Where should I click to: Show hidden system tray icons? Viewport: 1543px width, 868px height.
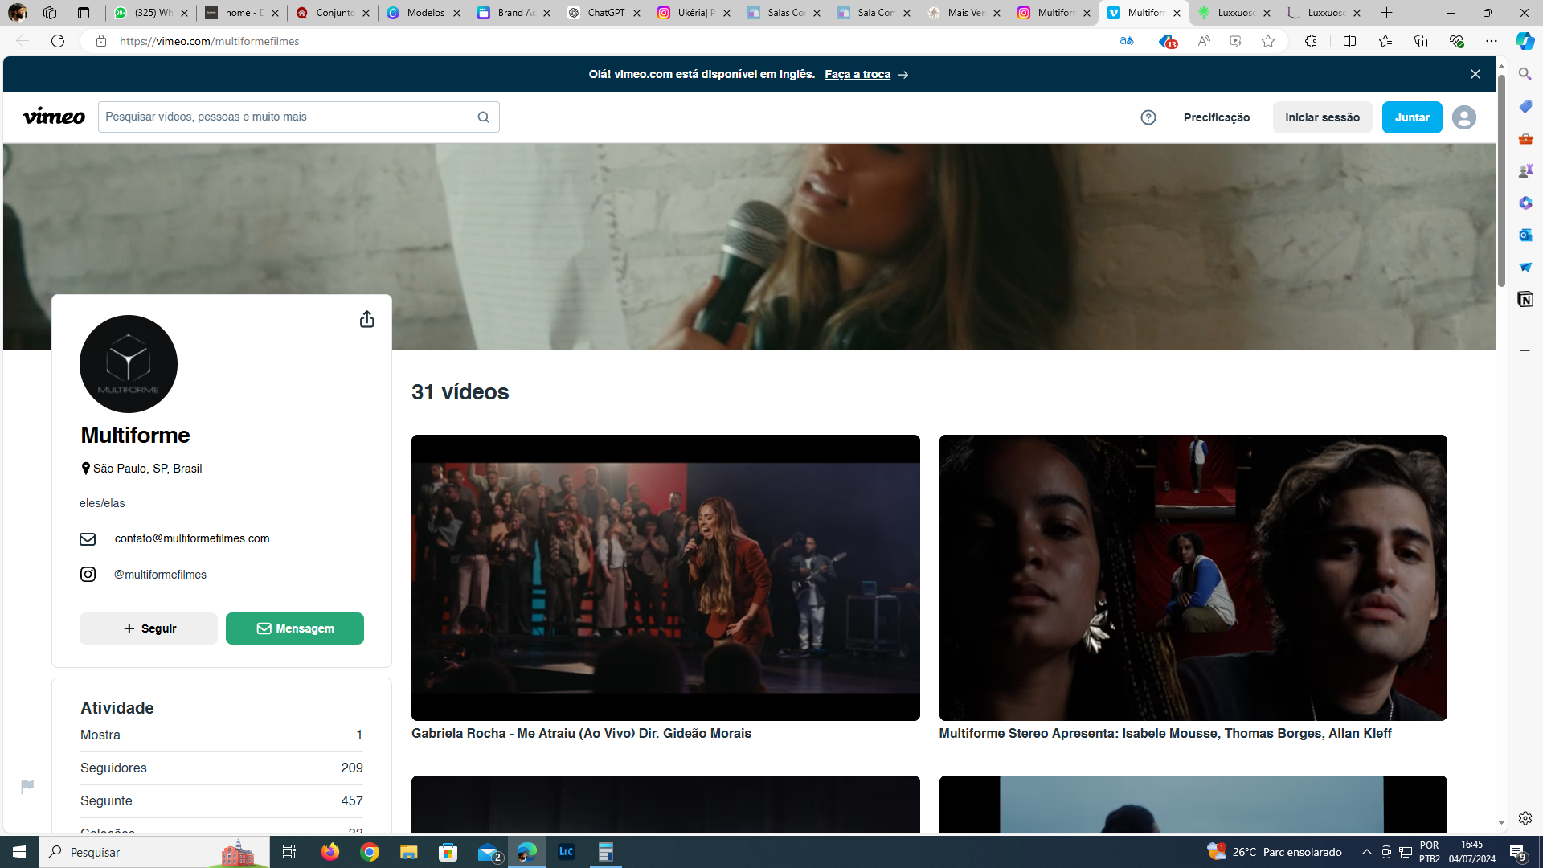tap(1367, 852)
